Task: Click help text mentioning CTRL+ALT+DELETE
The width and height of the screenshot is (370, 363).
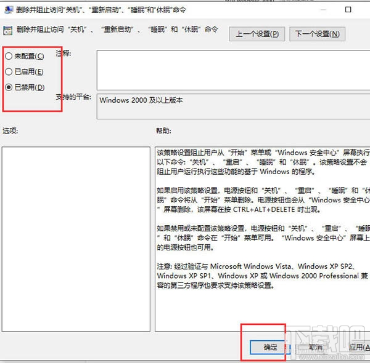Action: point(238,210)
